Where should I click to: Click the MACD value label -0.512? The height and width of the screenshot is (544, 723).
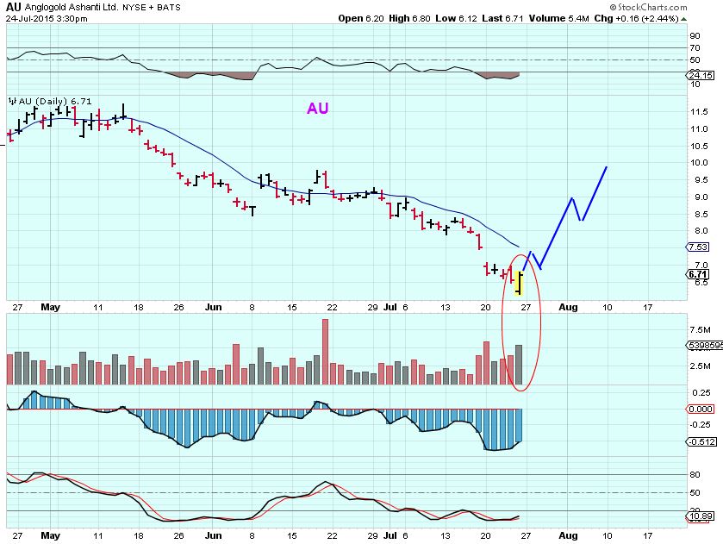click(701, 441)
